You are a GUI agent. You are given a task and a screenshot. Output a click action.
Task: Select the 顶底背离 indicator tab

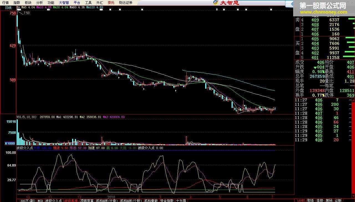(87, 200)
